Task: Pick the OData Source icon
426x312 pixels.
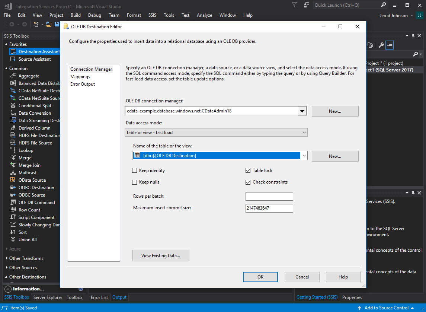Action: tap(13, 180)
